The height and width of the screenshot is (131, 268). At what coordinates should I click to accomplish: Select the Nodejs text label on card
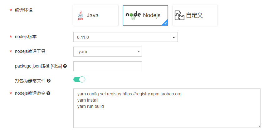click(x=152, y=15)
